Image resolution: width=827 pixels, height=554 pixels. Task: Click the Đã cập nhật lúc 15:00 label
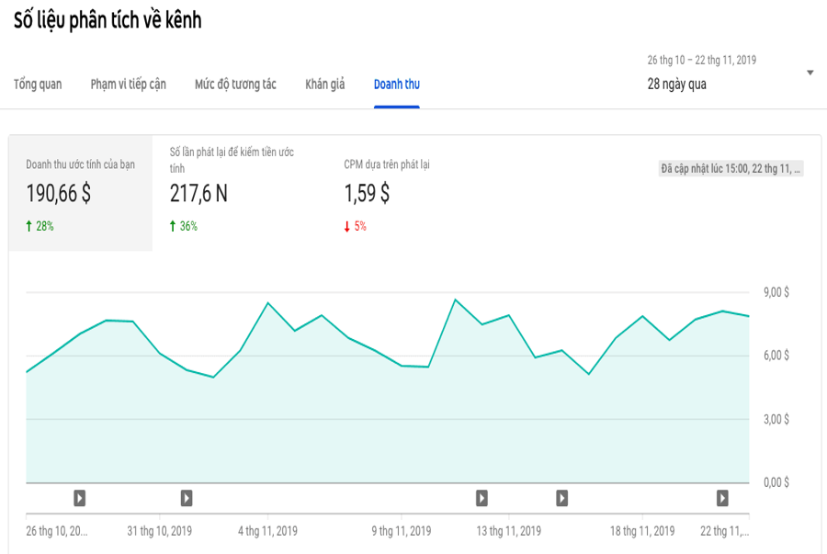coord(731,169)
